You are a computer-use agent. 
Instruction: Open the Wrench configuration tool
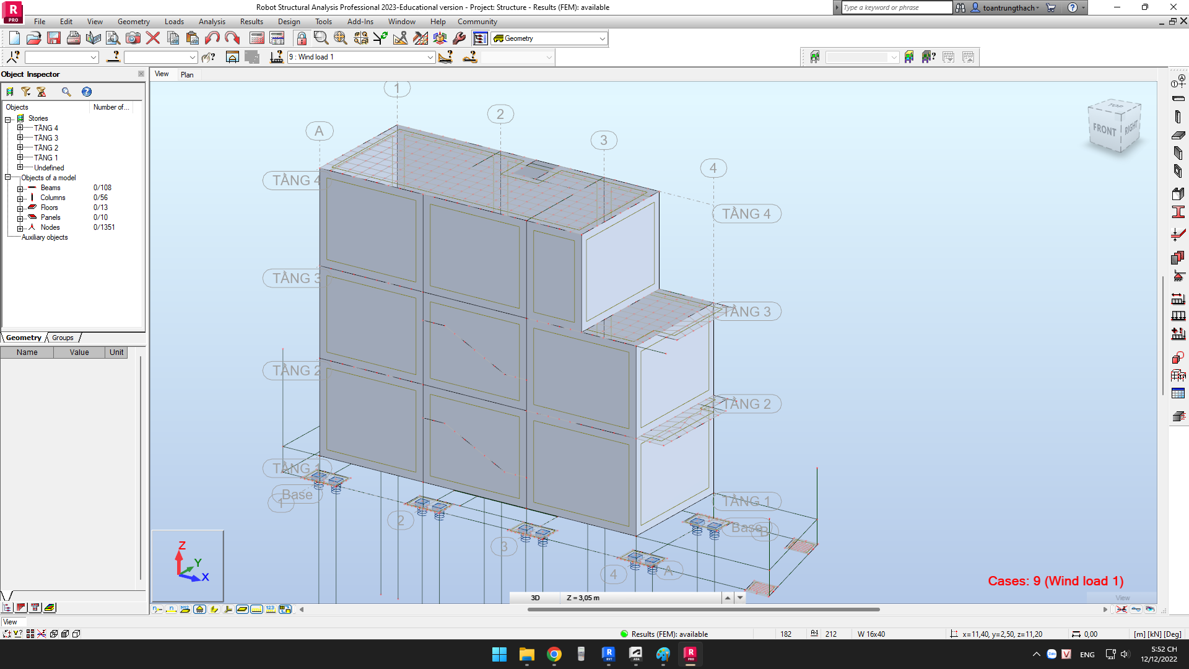[458, 38]
